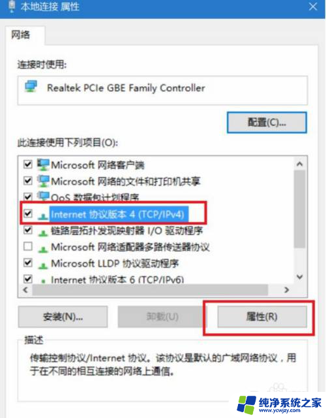The width and height of the screenshot is (326, 418).
Task: Click the 链路层拓扑发现映射器 protocol icon
Action: [x=43, y=233]
